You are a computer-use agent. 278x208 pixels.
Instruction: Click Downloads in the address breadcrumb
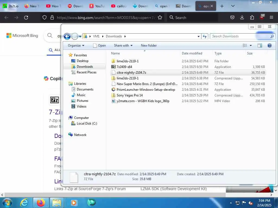click(114, 36)
